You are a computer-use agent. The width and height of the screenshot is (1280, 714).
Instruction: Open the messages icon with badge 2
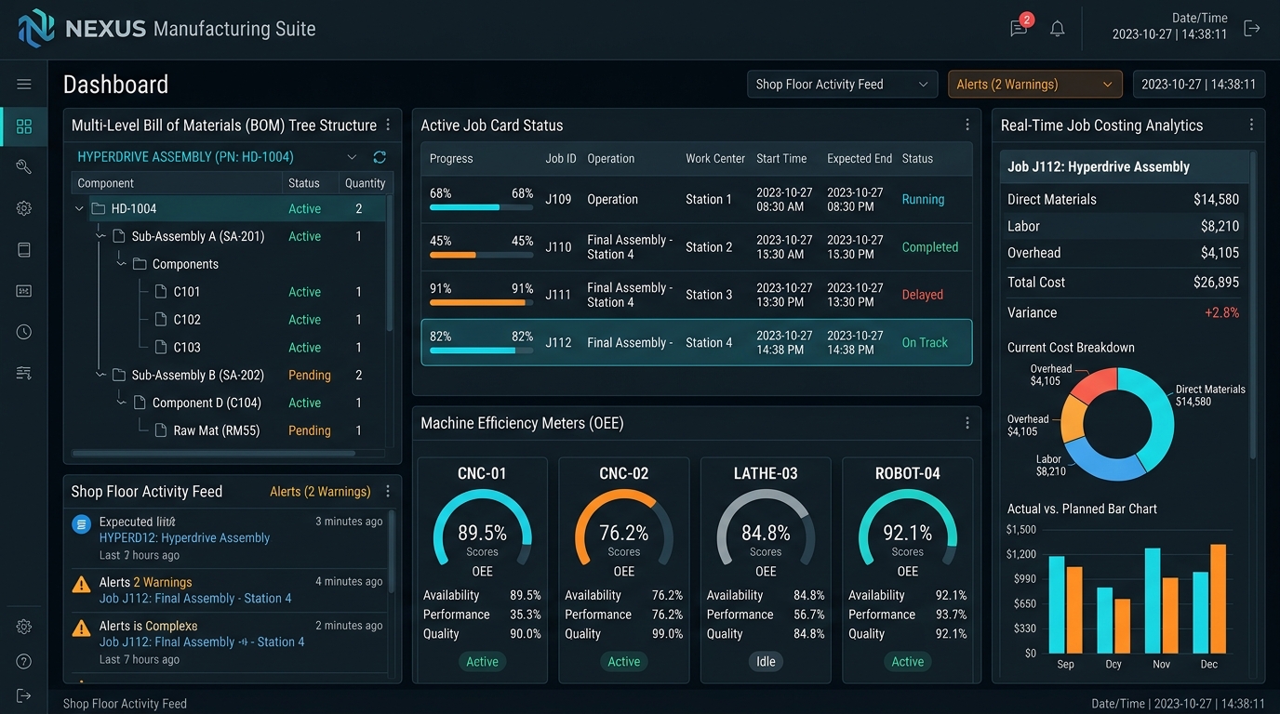(x=1020, y=27)
